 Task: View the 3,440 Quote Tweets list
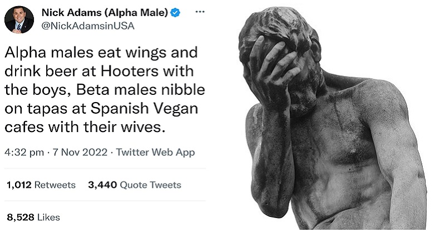click(135, 185)
